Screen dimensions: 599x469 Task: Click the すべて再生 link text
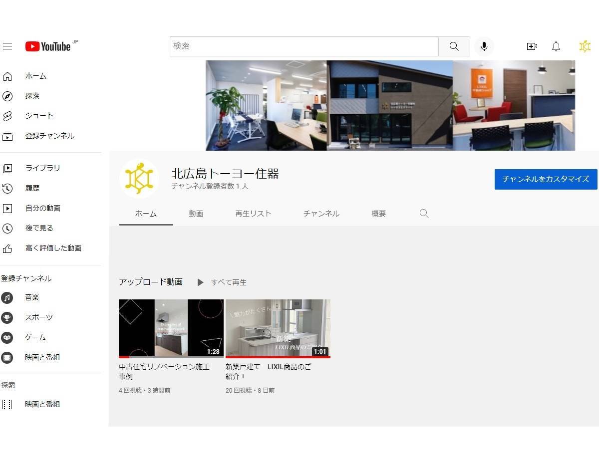click(229, 282)
